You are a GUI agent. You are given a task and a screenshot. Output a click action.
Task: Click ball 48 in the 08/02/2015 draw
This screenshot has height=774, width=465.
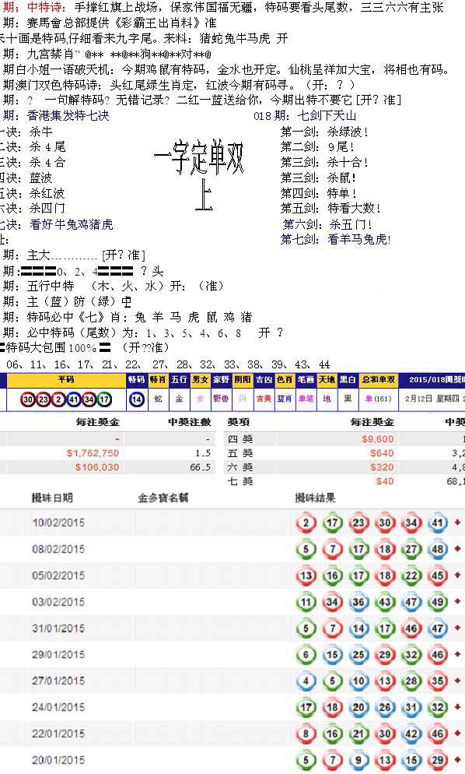437,549
